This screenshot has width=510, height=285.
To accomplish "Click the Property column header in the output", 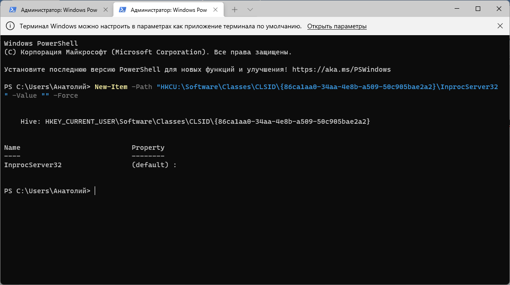I will coord(148,148).
